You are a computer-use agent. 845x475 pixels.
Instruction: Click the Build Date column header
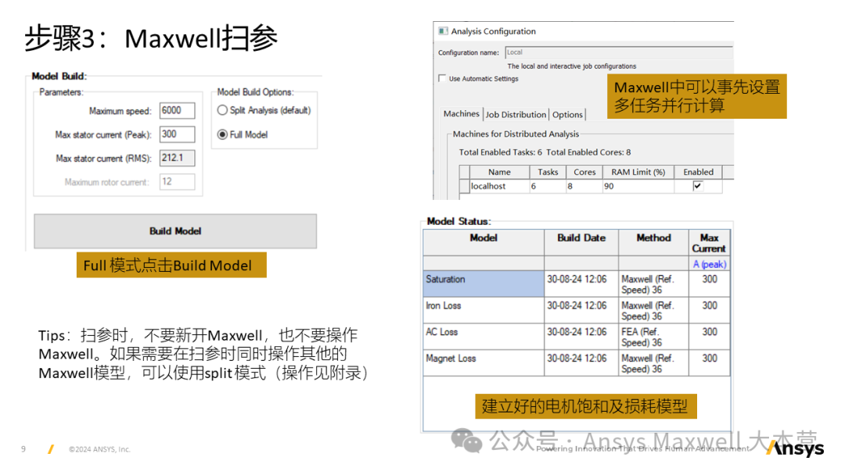click(581, 243)
